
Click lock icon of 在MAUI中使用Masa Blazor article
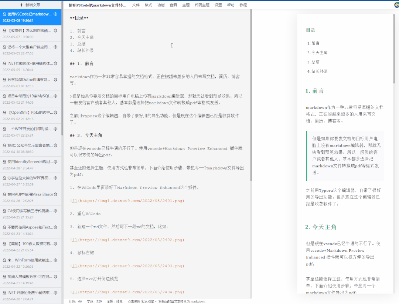tap(4, 194)
